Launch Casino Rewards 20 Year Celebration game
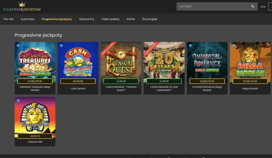Screen dimensions: 272x158 164,61
